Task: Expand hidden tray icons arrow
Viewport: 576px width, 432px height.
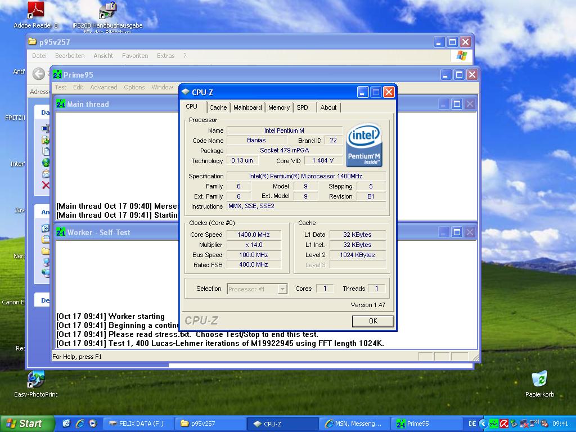Action: point(483,424)
